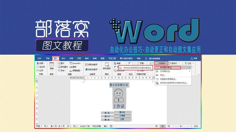
Task: Insert a 空白页 blank page
Action: pyautogui.click(x=41, y=67)
